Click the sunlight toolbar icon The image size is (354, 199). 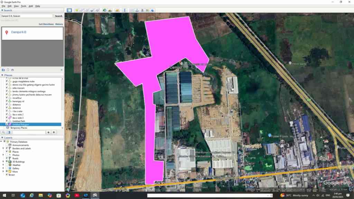[110, 10]
